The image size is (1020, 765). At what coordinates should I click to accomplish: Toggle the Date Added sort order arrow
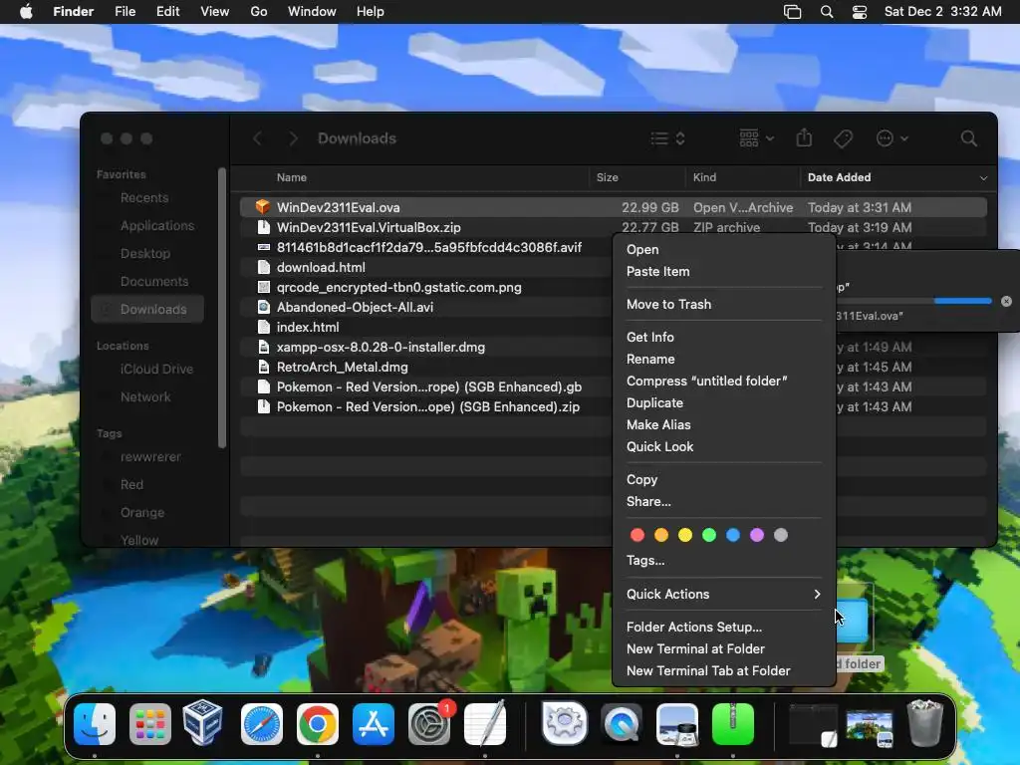coord(983,177)
